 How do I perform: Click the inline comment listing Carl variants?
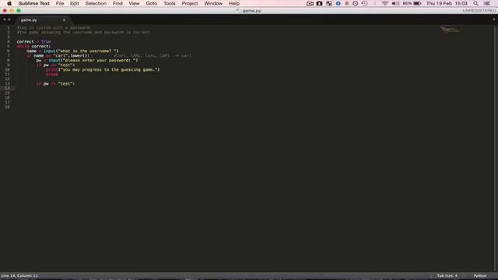[153, 55]
